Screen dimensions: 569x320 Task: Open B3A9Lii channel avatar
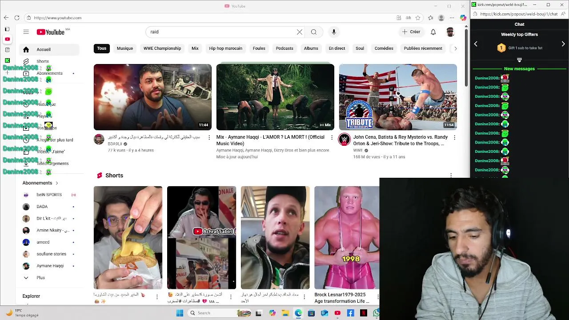pyautogui.click(x=99, y=139)
